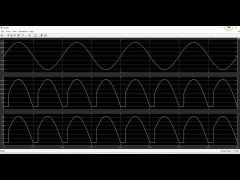Click the T=0.080 time status
The image size is (240, 180).
236,151
